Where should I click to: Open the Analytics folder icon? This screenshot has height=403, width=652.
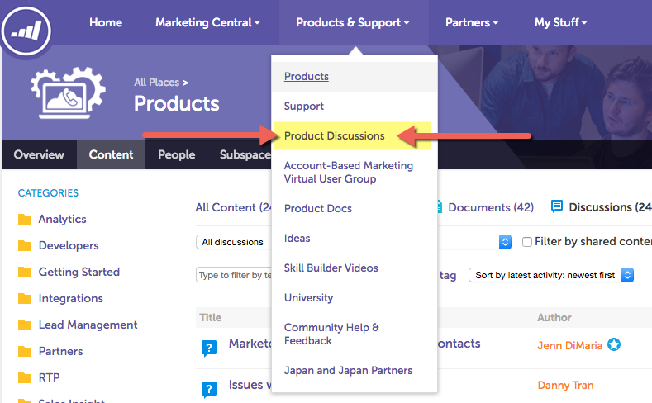click(25, 219)
